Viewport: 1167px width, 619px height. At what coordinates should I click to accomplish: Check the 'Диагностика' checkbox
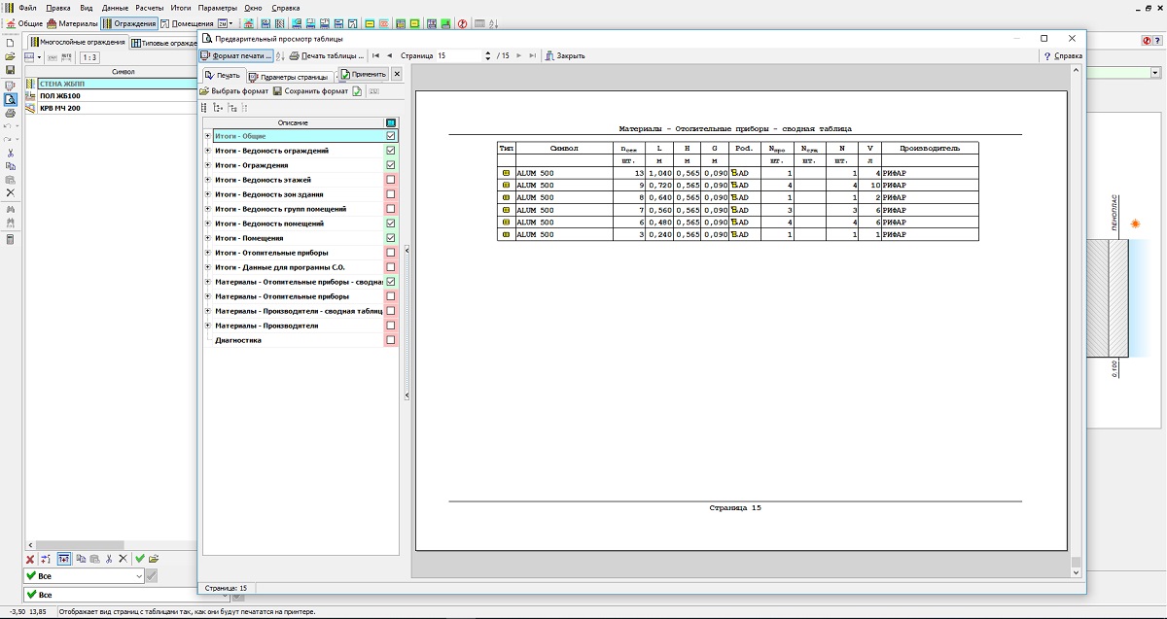click(391, 340)
